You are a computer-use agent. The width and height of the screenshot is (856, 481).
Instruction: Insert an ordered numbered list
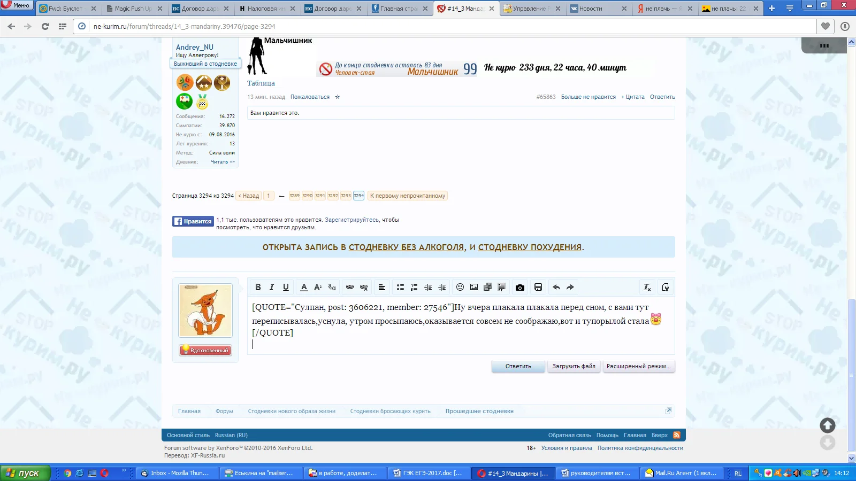(414, 287)
